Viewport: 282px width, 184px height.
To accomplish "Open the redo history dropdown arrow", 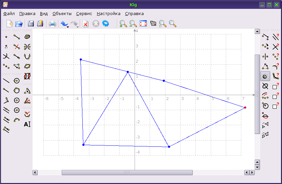I will coord(78,27).
